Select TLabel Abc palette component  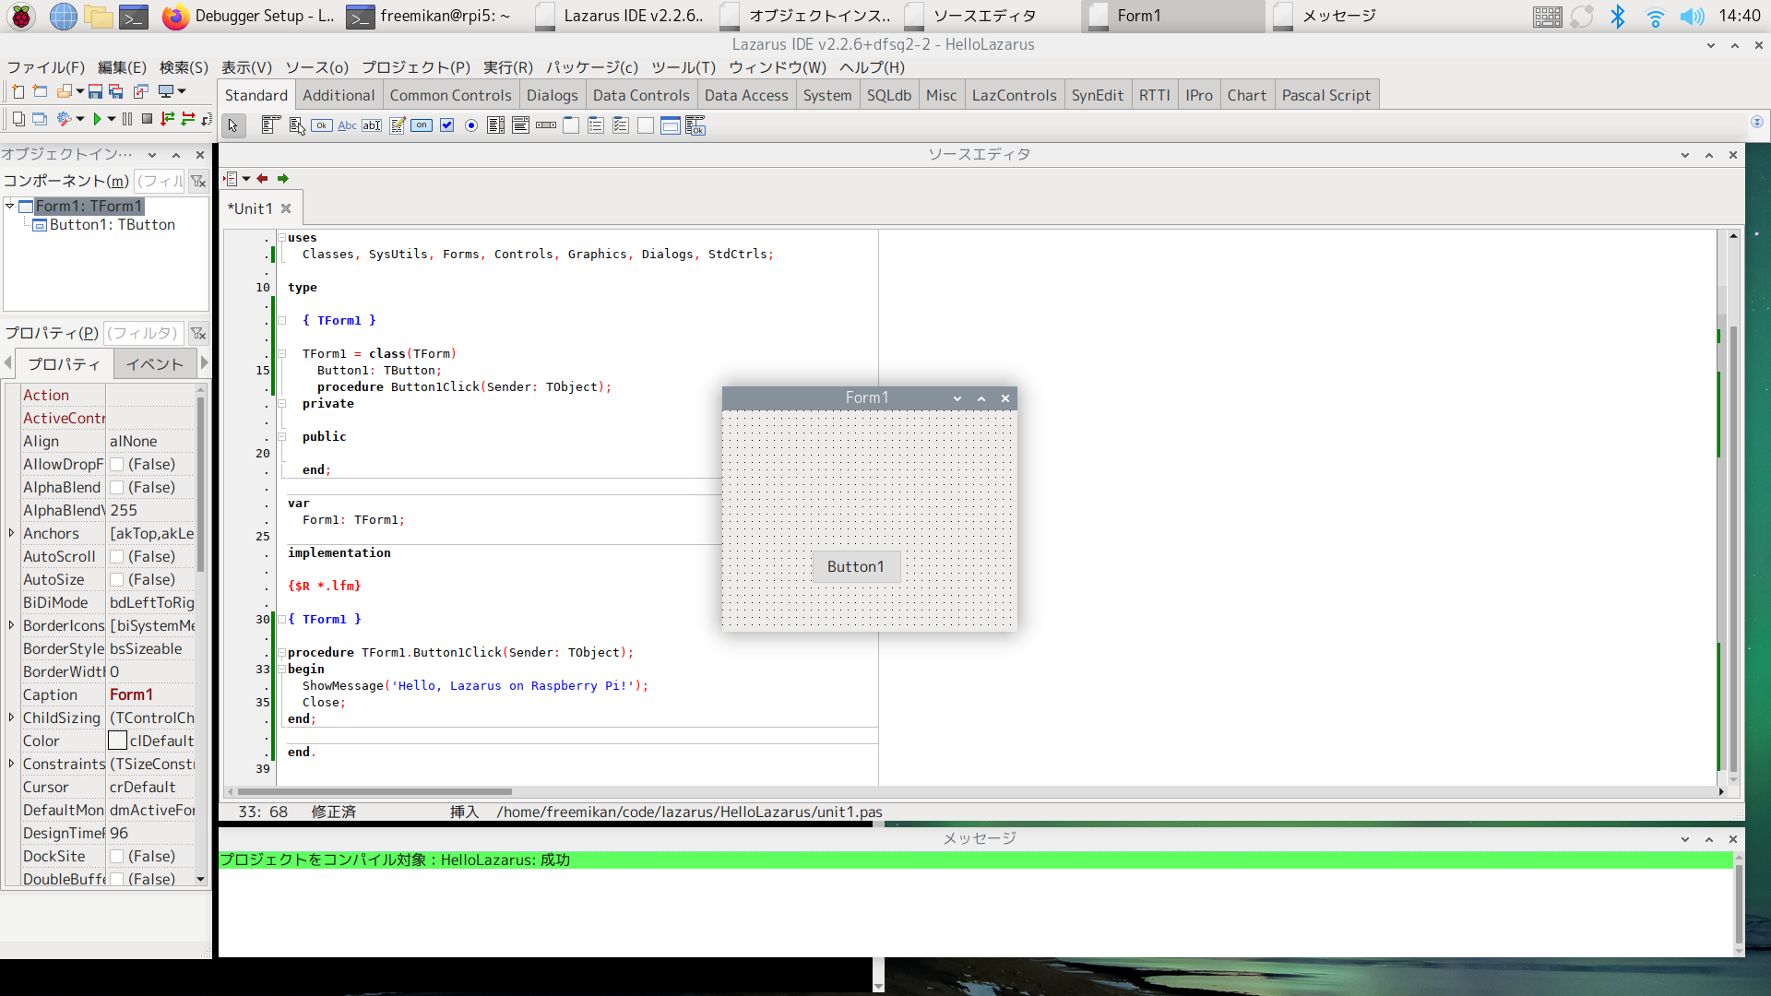[347, 125]
